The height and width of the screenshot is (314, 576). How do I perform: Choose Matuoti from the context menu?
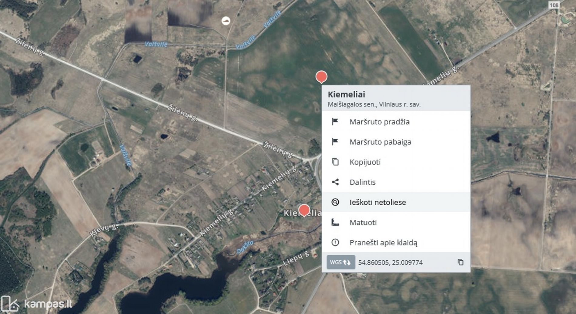pos(396,222)
